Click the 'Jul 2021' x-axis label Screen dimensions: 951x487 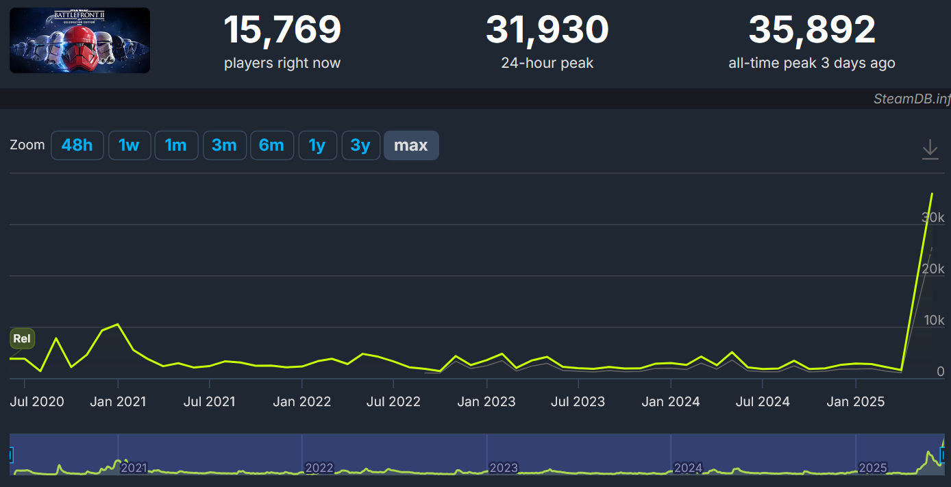tap(210, 402)
